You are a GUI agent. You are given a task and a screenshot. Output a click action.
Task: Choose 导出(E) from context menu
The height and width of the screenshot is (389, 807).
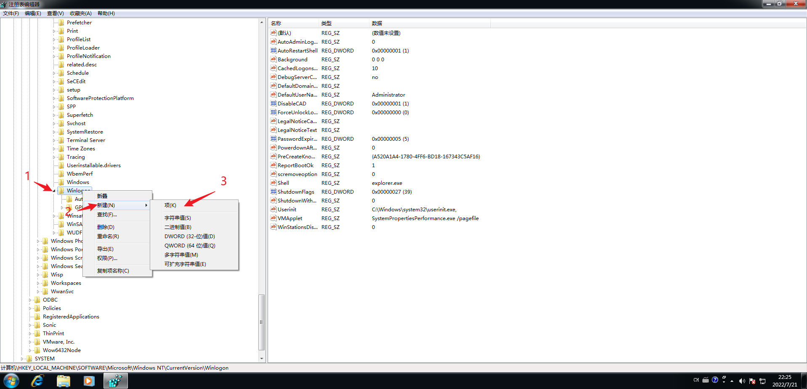pyautogui.click(x=117, y=249)
